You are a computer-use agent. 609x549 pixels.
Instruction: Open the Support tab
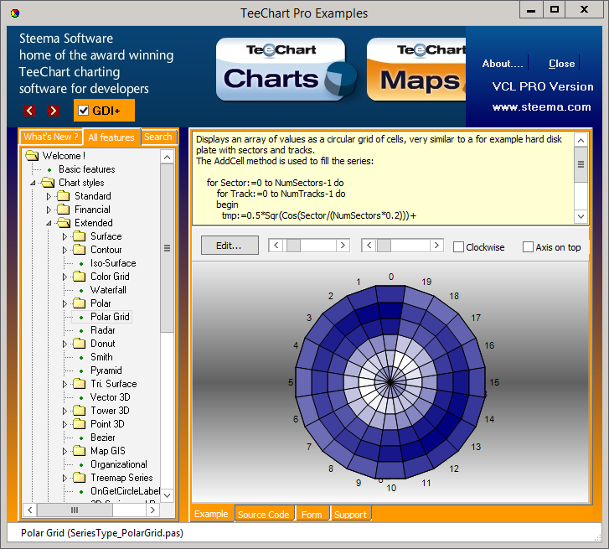tap(350, 514)
